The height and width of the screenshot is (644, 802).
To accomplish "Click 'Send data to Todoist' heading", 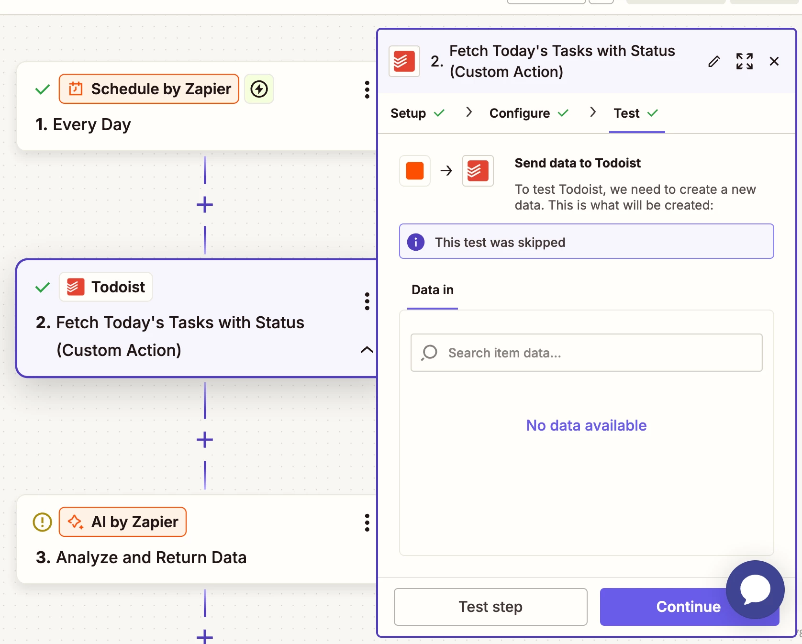I will coord(578,163).
